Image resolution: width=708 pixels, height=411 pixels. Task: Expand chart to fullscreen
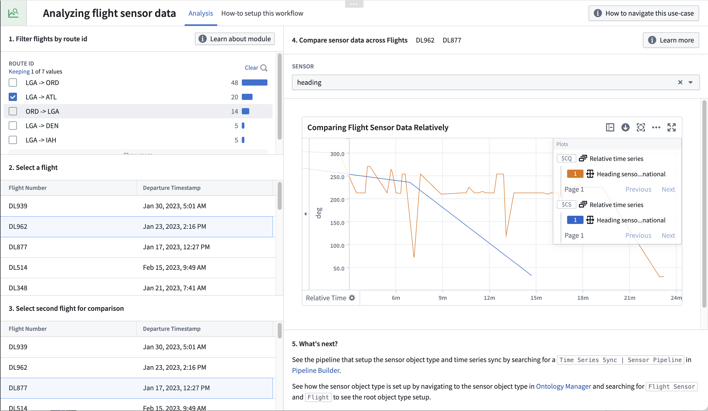671,127
